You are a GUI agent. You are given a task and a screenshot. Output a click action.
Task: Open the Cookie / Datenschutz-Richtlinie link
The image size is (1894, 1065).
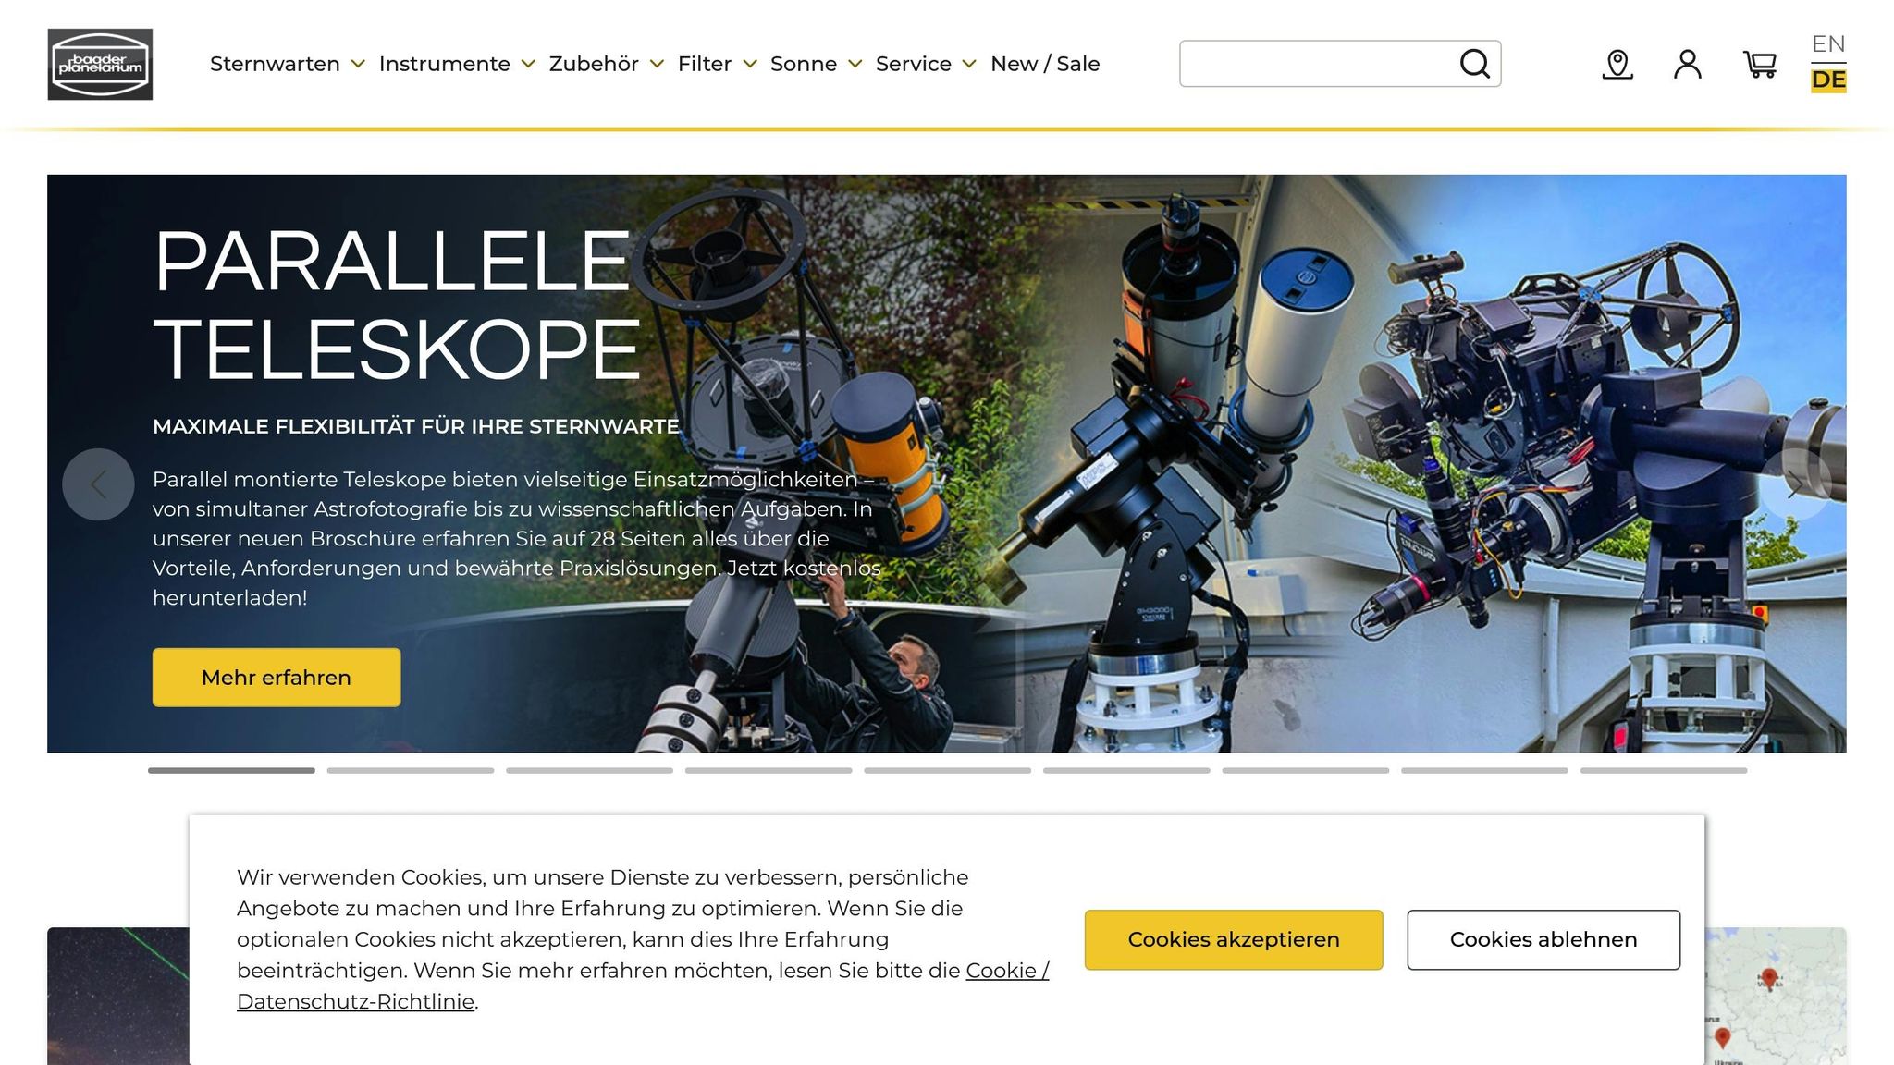(643, 985)
